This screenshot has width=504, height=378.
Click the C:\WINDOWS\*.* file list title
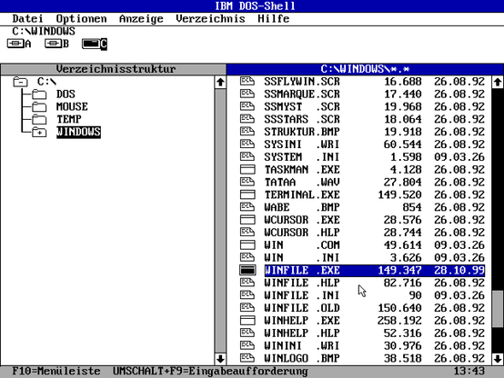365,69
